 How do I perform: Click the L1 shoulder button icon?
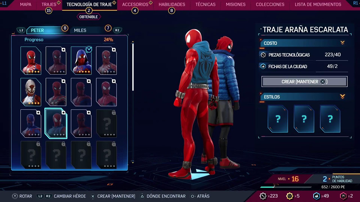coord(4,3)
